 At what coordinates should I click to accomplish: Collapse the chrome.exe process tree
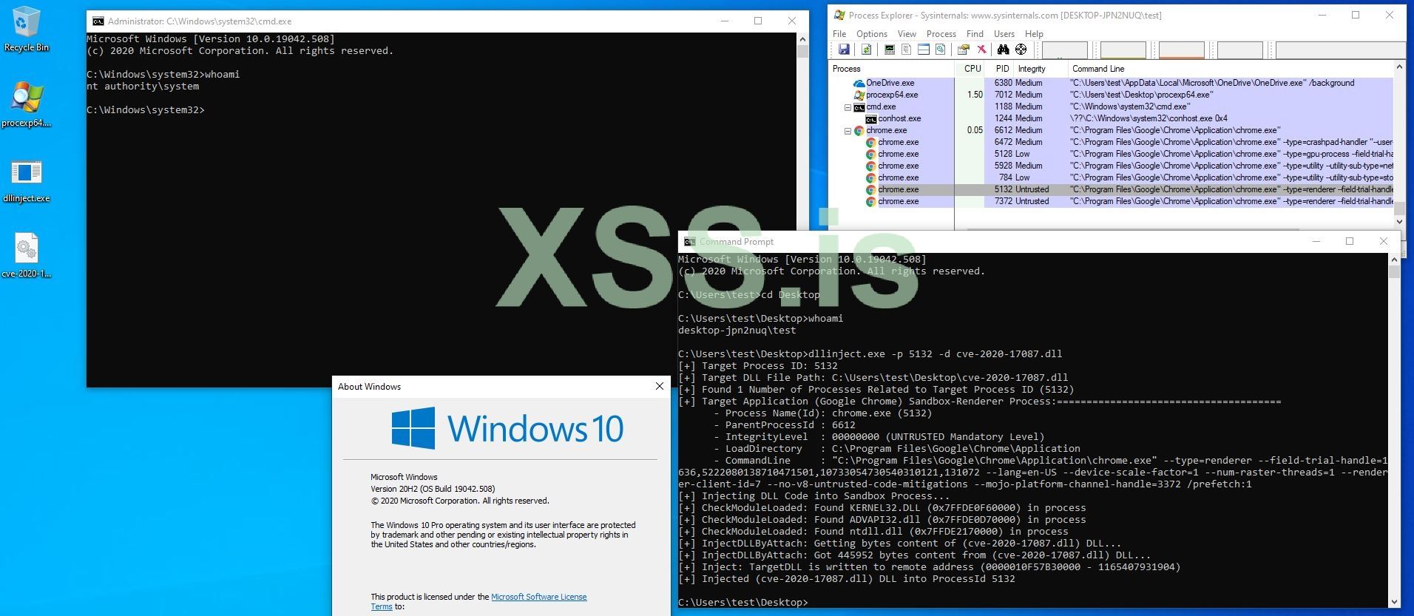(x=848, y=131)
